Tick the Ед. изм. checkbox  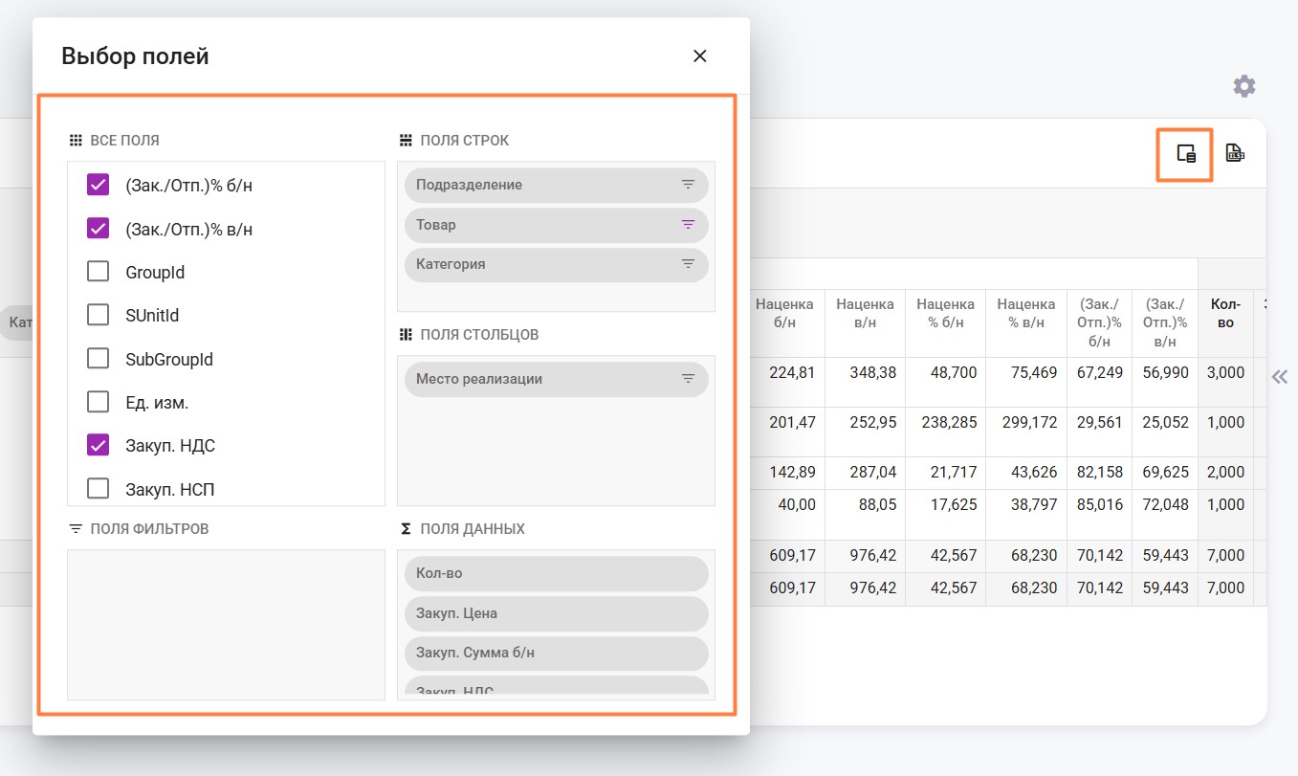coord(99,403)
